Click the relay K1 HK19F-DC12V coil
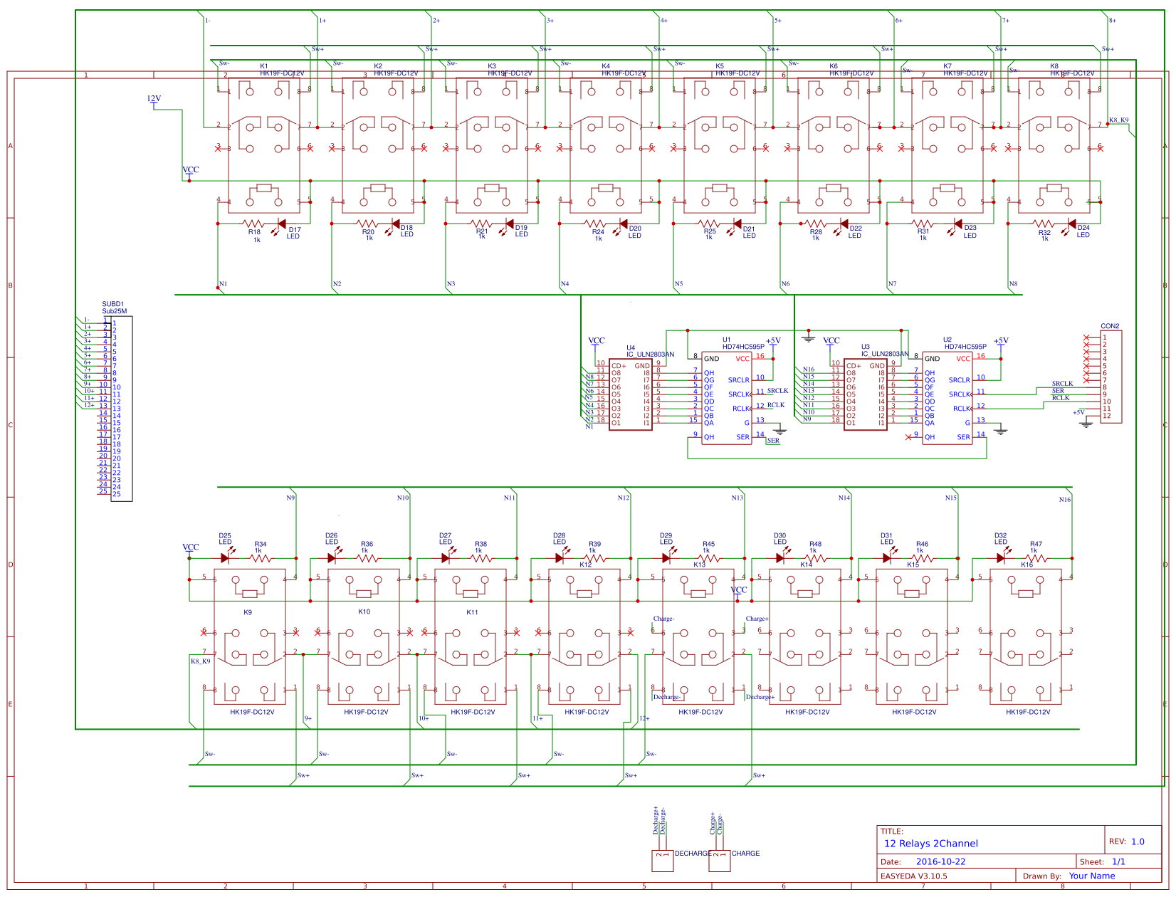 click(263, 189)
